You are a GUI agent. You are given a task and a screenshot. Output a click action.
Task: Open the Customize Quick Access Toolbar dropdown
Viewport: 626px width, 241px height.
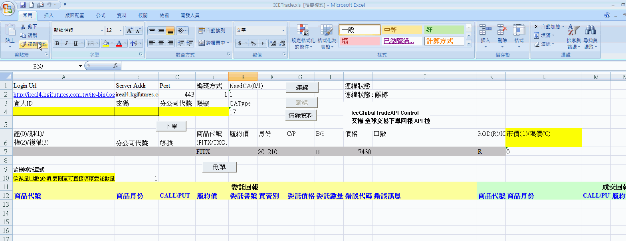click(x=65, y=5)
